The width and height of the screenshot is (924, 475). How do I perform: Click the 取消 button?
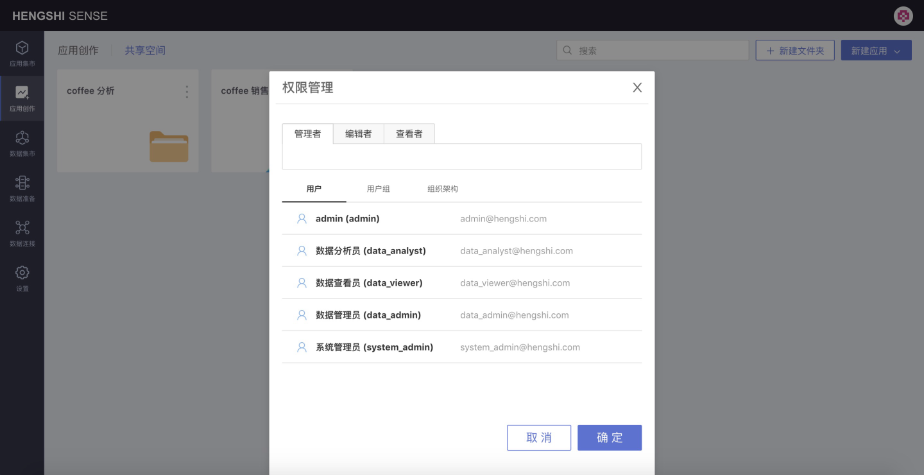point(538,438)
